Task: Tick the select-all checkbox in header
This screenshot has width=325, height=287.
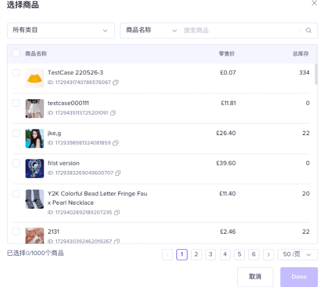Action: [x=16, y=53]
